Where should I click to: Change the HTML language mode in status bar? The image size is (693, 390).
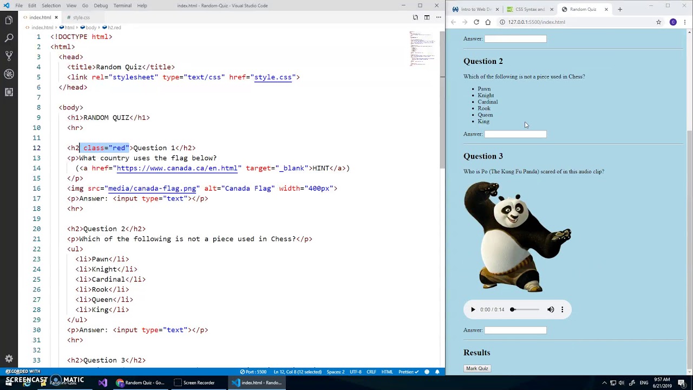point(387,372)
